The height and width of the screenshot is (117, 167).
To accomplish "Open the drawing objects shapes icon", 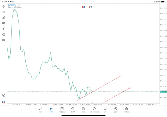I will click(4, 34).
